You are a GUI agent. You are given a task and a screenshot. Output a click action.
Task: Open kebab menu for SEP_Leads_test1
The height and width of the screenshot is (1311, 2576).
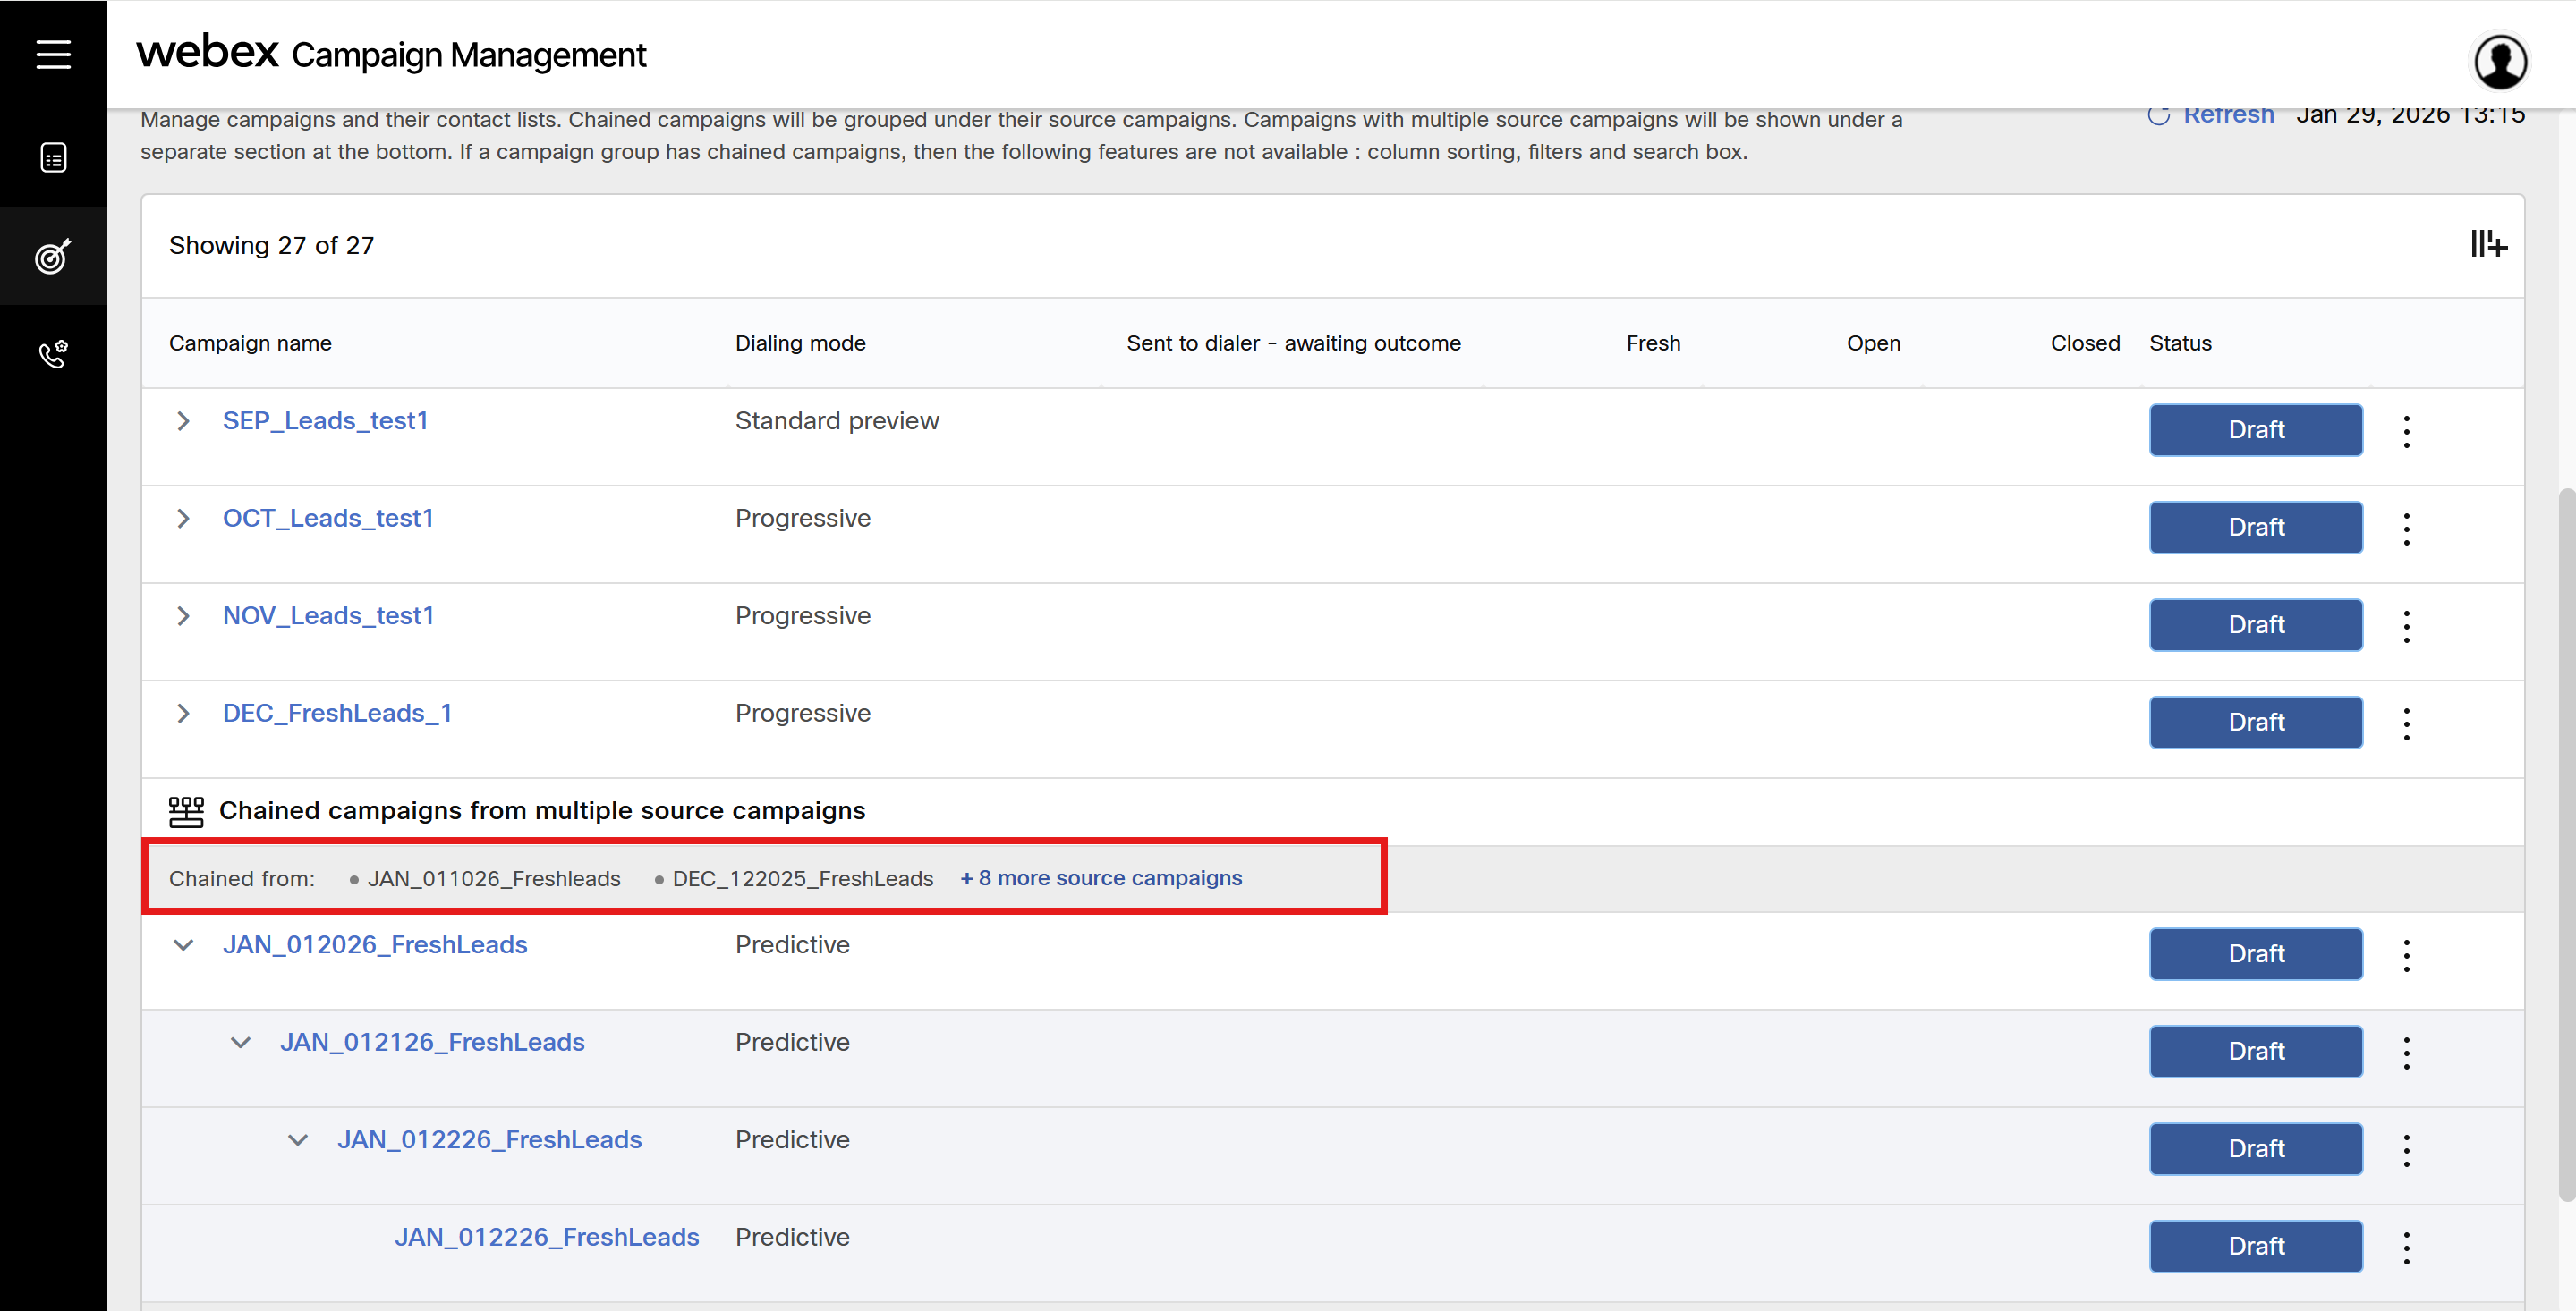[x=2406, y=431]
